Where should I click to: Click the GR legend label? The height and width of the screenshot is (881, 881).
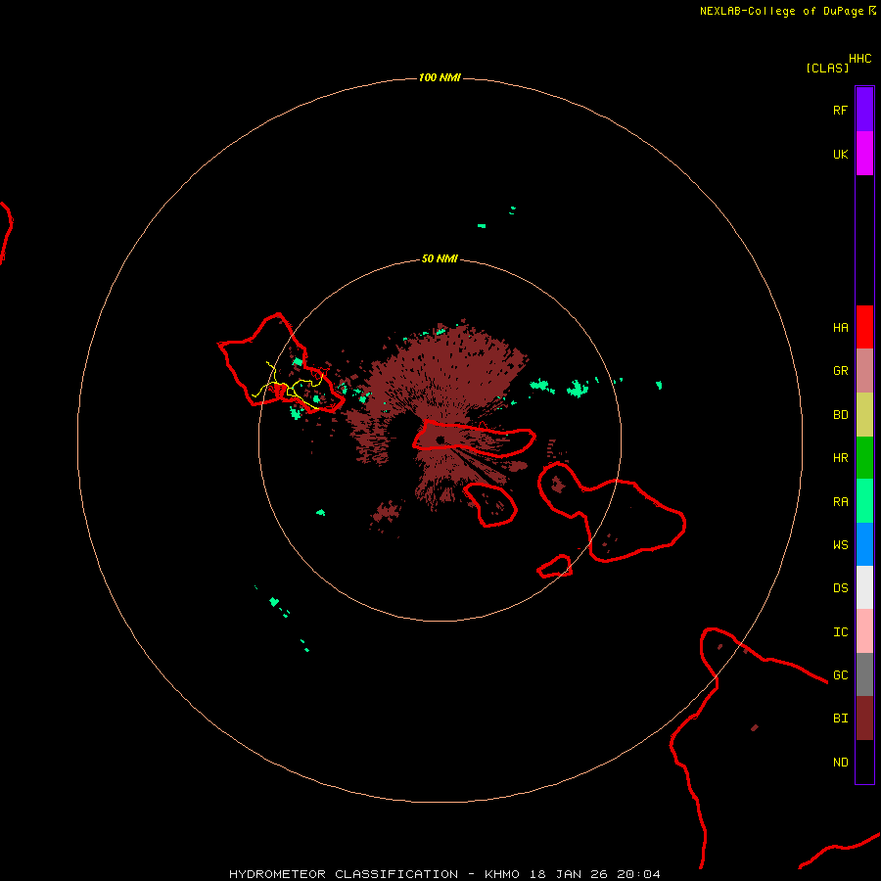(840, 371)
